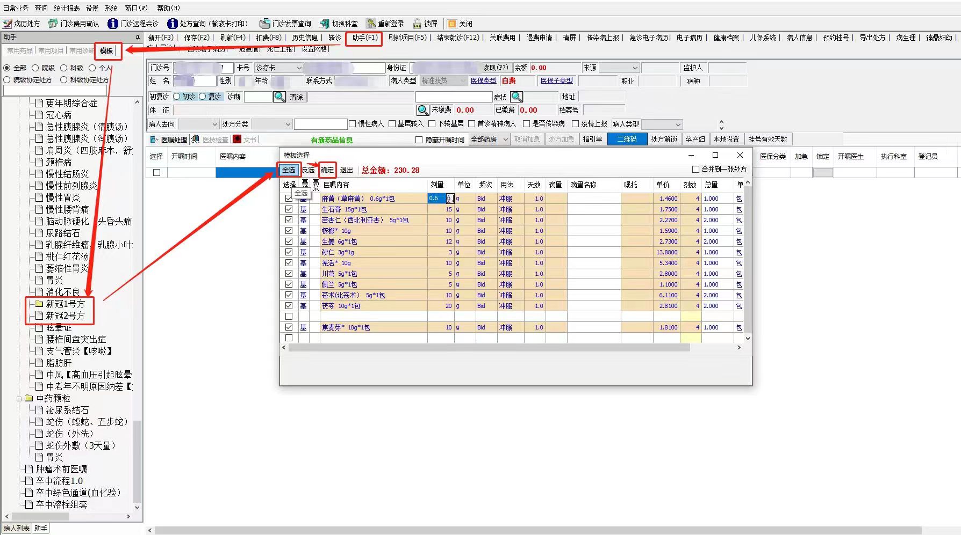The image size is (961, 535).
Task: Click the 文书 tab icon
Action: [x=237, y=140]
